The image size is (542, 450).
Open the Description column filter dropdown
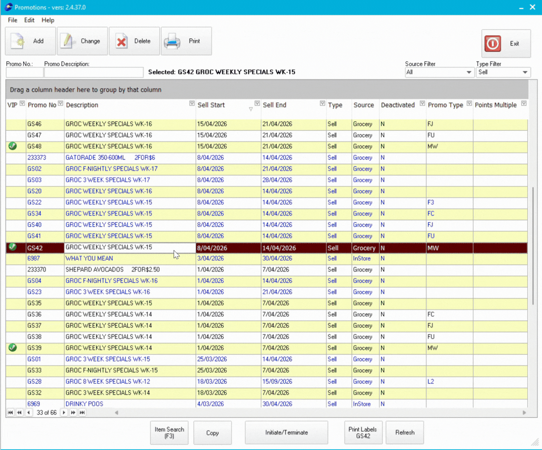point(192,104)
